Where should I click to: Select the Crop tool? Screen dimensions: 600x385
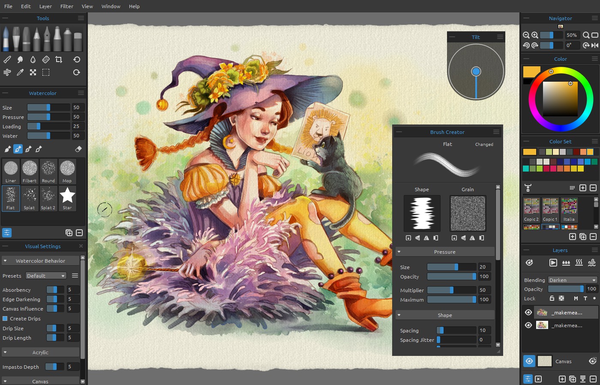pos(59,59)
